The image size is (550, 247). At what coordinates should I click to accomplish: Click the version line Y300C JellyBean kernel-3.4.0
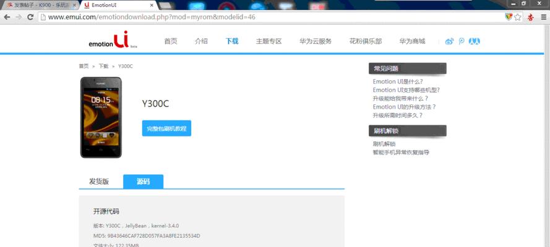coord(136,226)
